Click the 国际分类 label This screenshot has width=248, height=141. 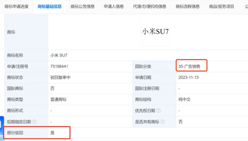143,67
